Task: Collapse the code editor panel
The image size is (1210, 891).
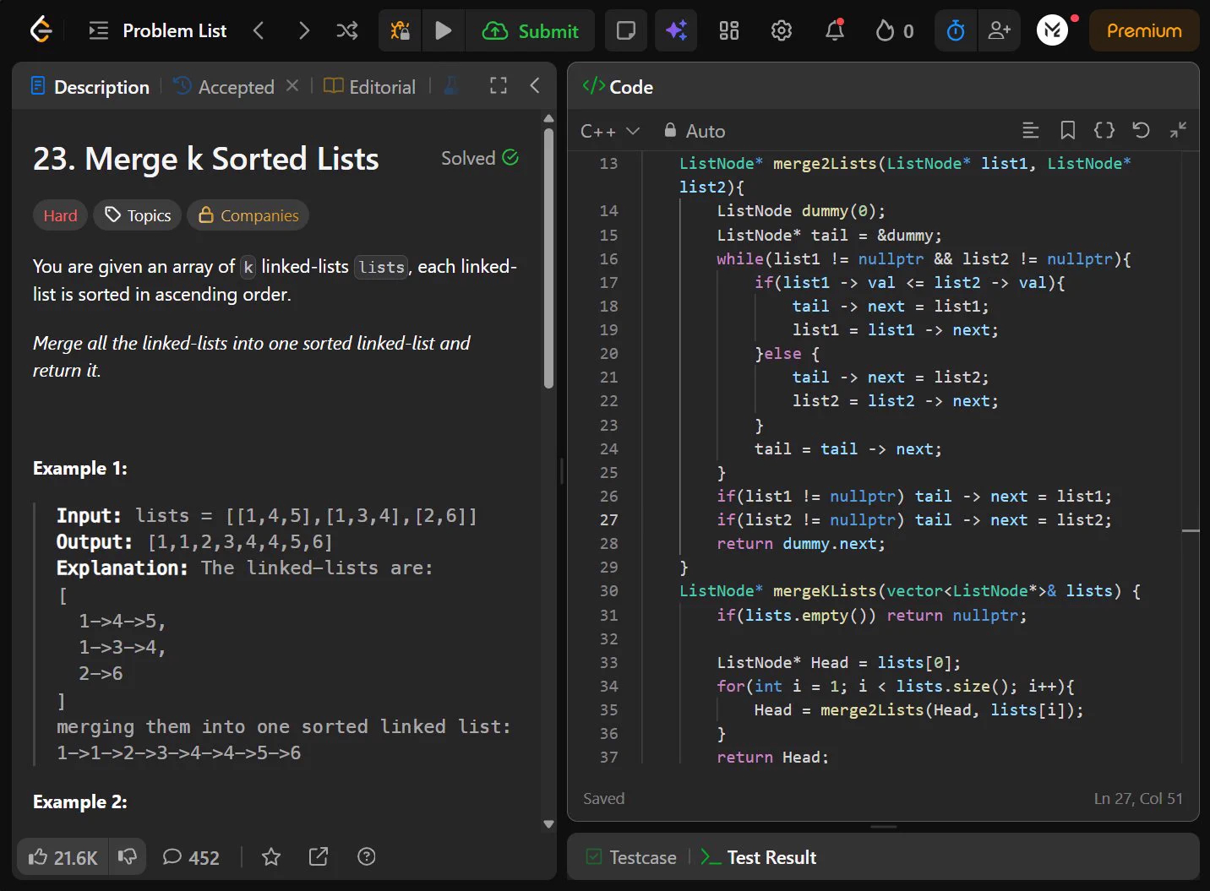Action: click(1178, 130)
